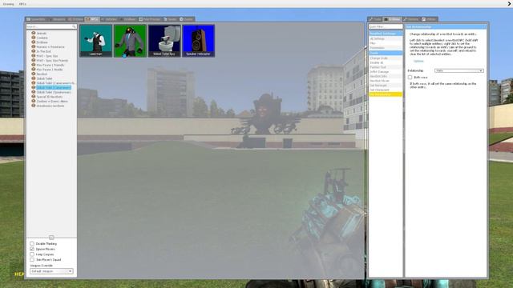
Task: Switch to the Entities tab
Action: point(75,19)
